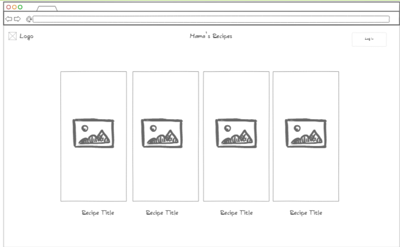The image size is (400, 247).
Task: Select the empty browser tab
Action: click(x=47, y=8)
